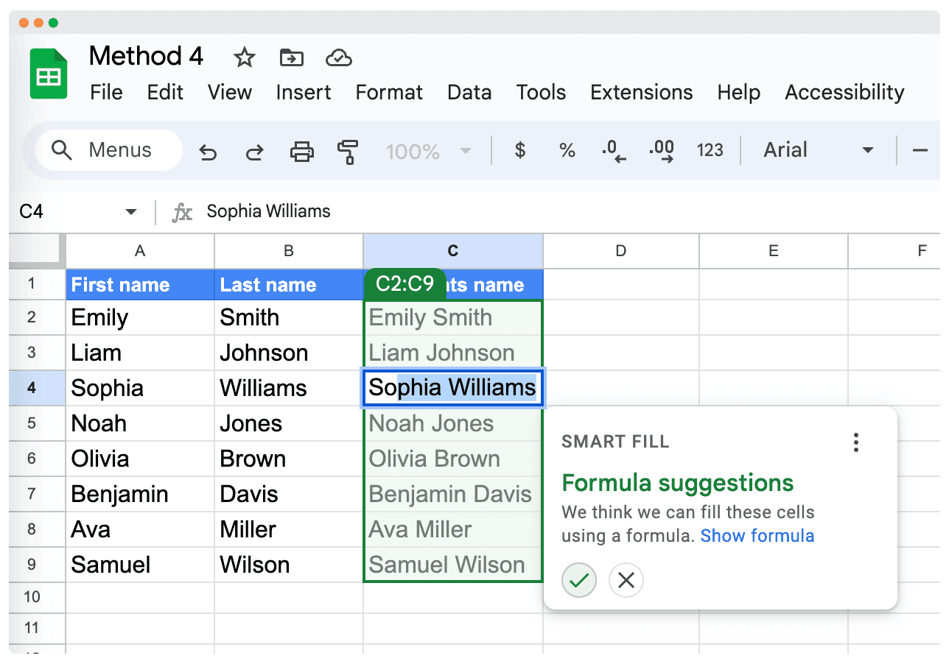Click the undo arrow icon

(209, 152)
